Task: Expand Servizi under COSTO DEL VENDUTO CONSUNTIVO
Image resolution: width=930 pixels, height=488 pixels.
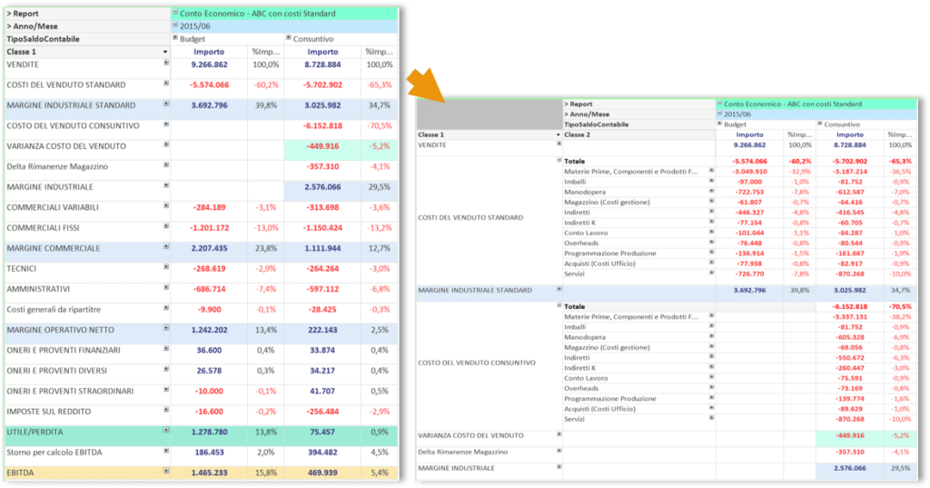Action: pos(711,419)
